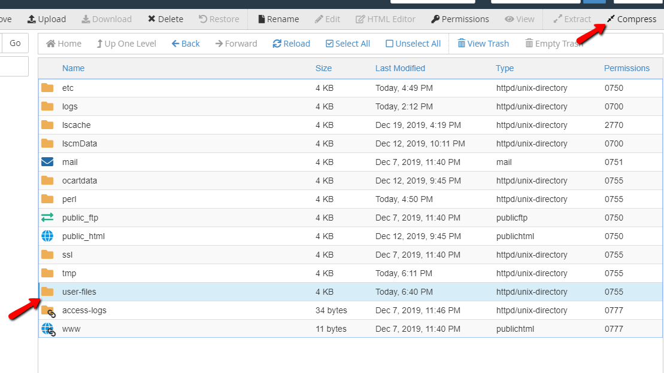664x373 pixels.
Task: Select the ocartdata folder icon
Action: point(47,181)
